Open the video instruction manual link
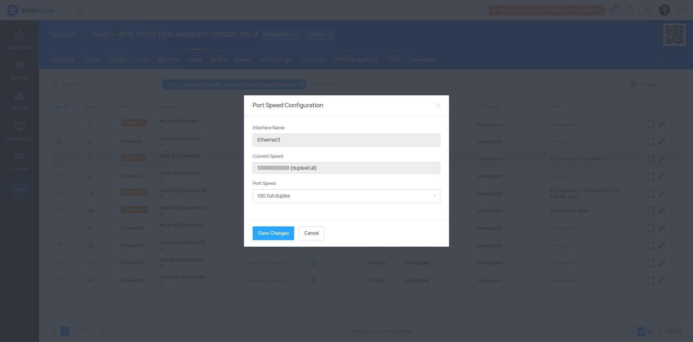The image size is (693, 342). [546, 10]
